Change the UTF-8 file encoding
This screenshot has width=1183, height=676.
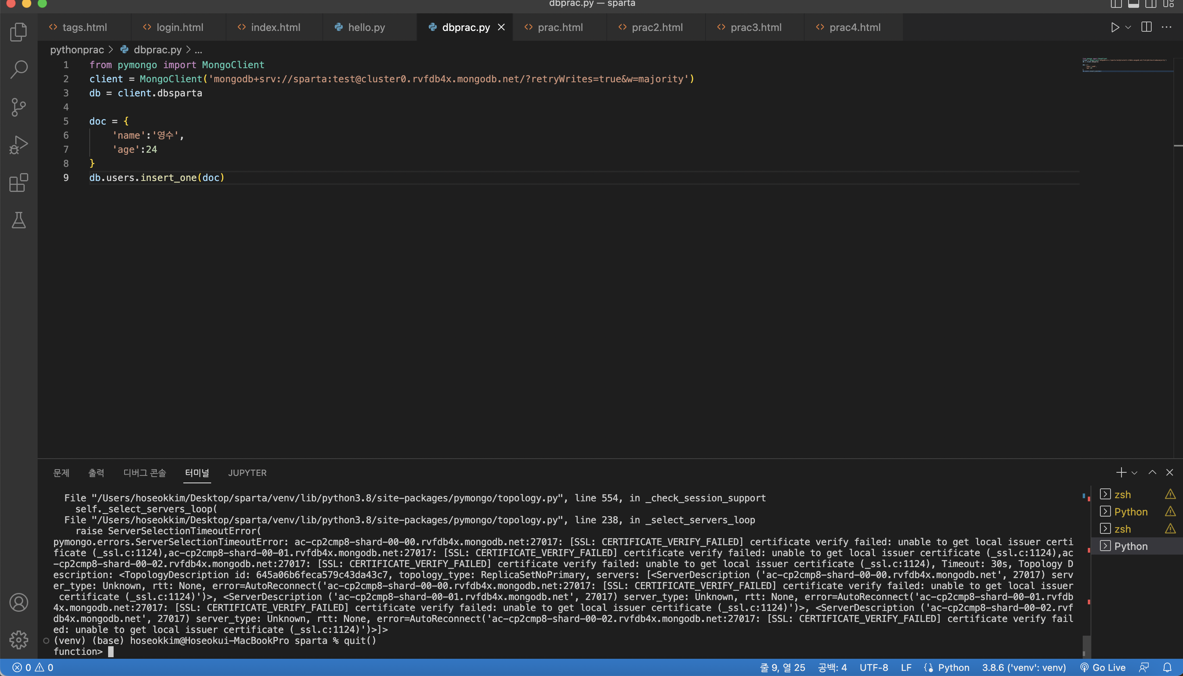pyautogui.click(x=874, y=668)
